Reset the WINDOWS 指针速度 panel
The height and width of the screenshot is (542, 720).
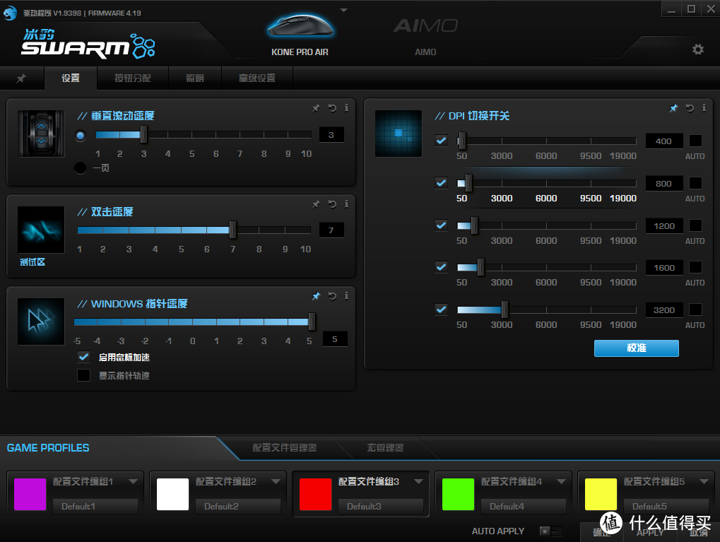coord(333,296)
